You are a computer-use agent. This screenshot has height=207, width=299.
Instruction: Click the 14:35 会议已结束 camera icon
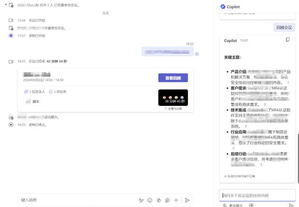point(11,61)
